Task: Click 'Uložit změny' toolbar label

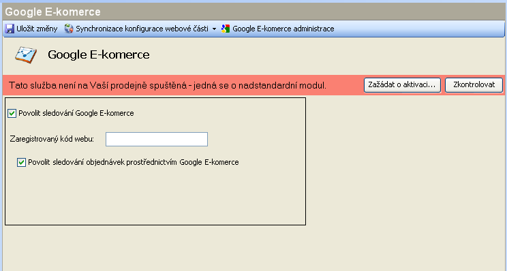Action: 37,29
